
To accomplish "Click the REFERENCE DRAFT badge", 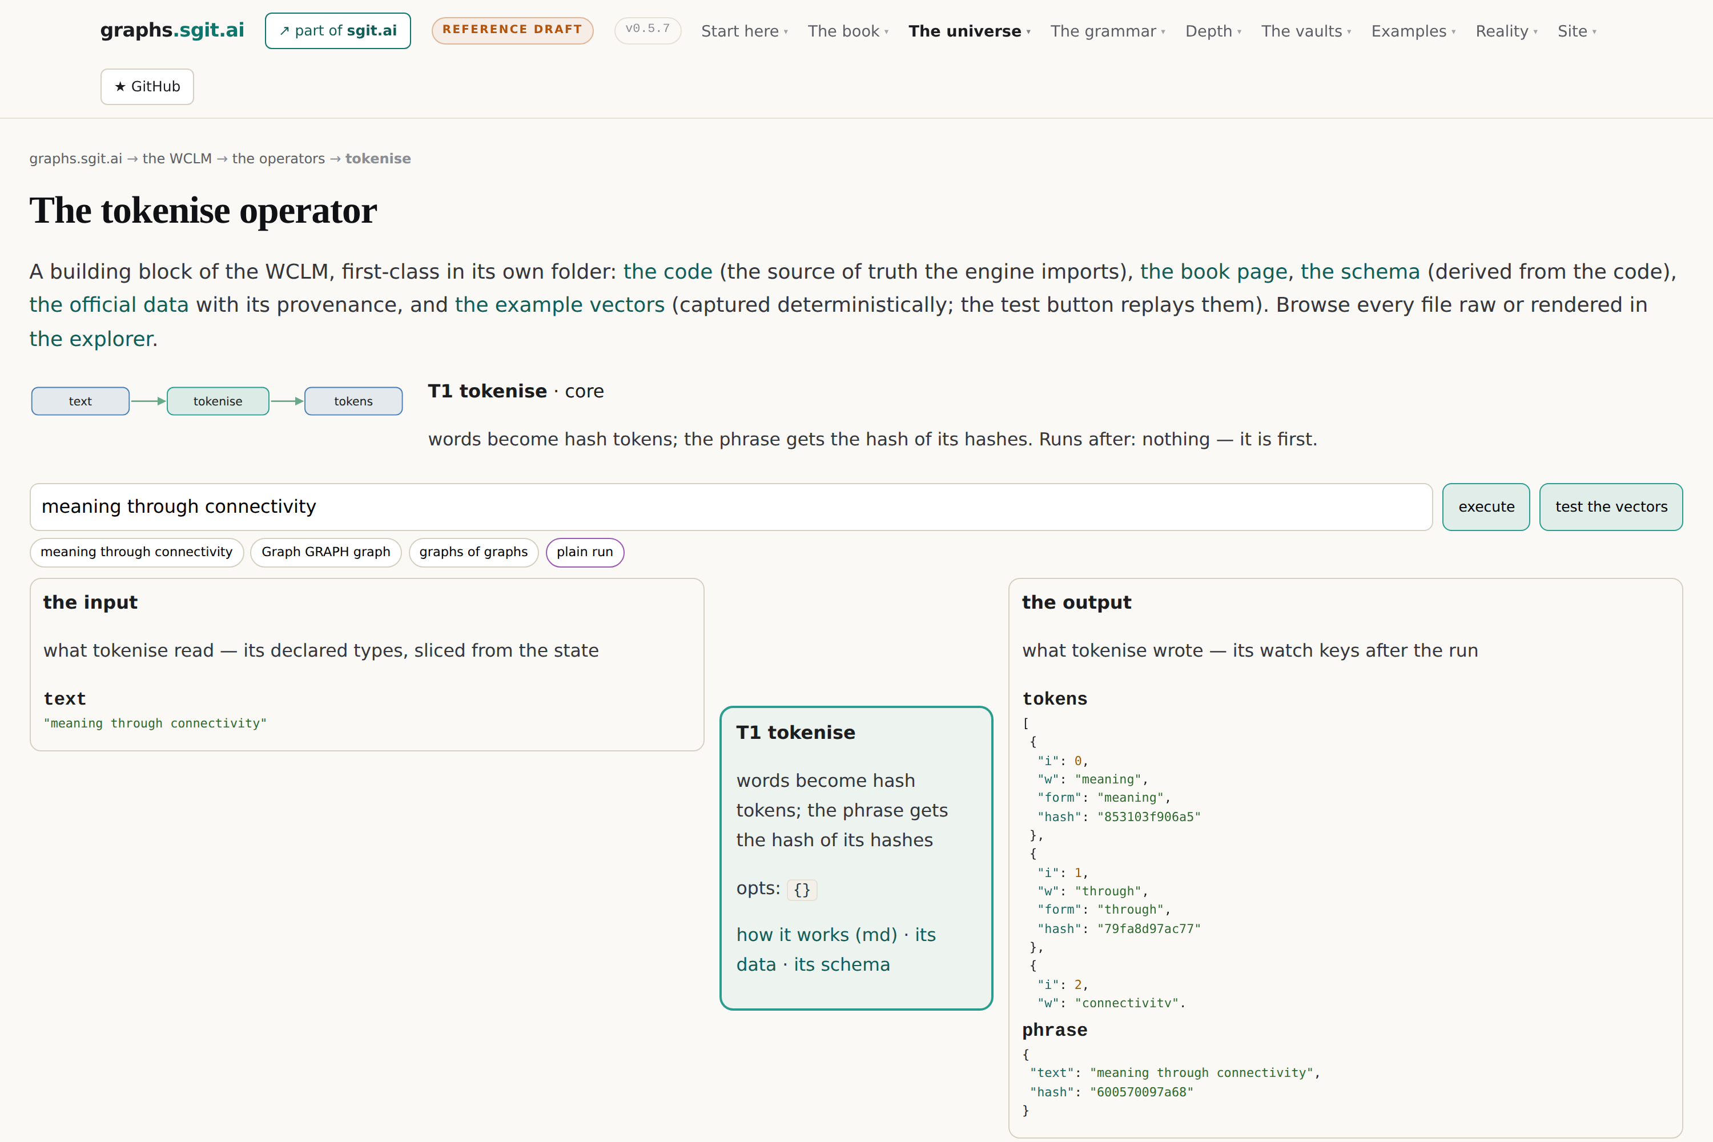I will pos(512,30).
